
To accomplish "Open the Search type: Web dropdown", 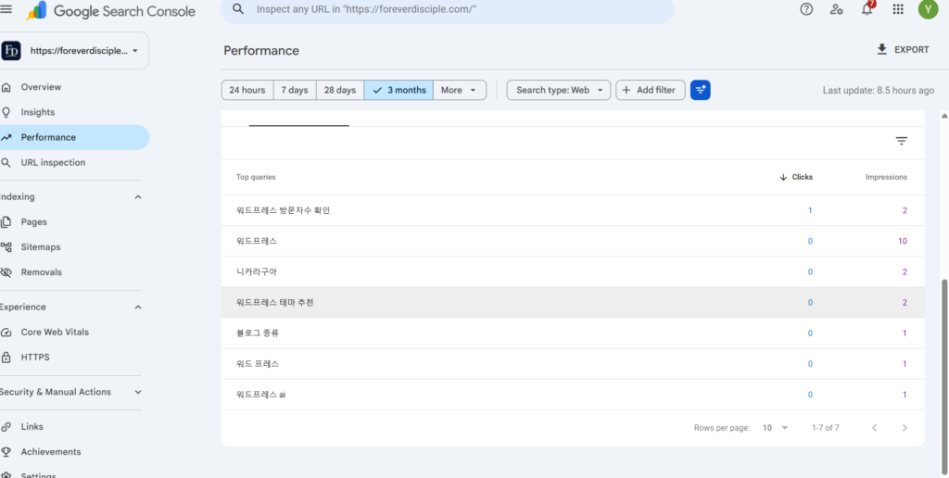I will (x=559, y=90).
